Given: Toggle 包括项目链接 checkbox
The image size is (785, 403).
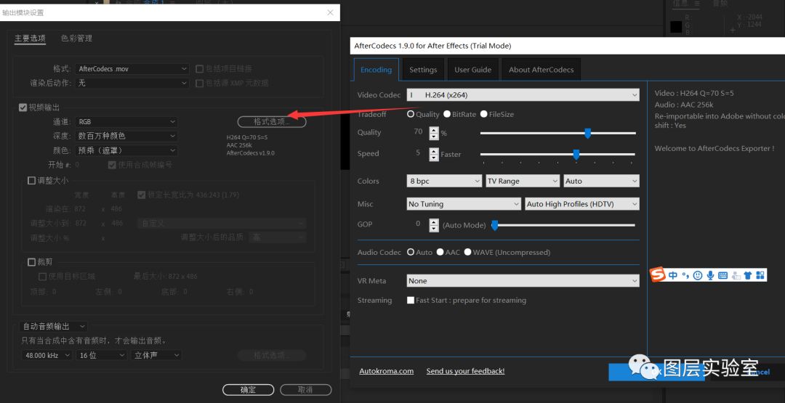Looking at the screenshot, I should [199, 69].
